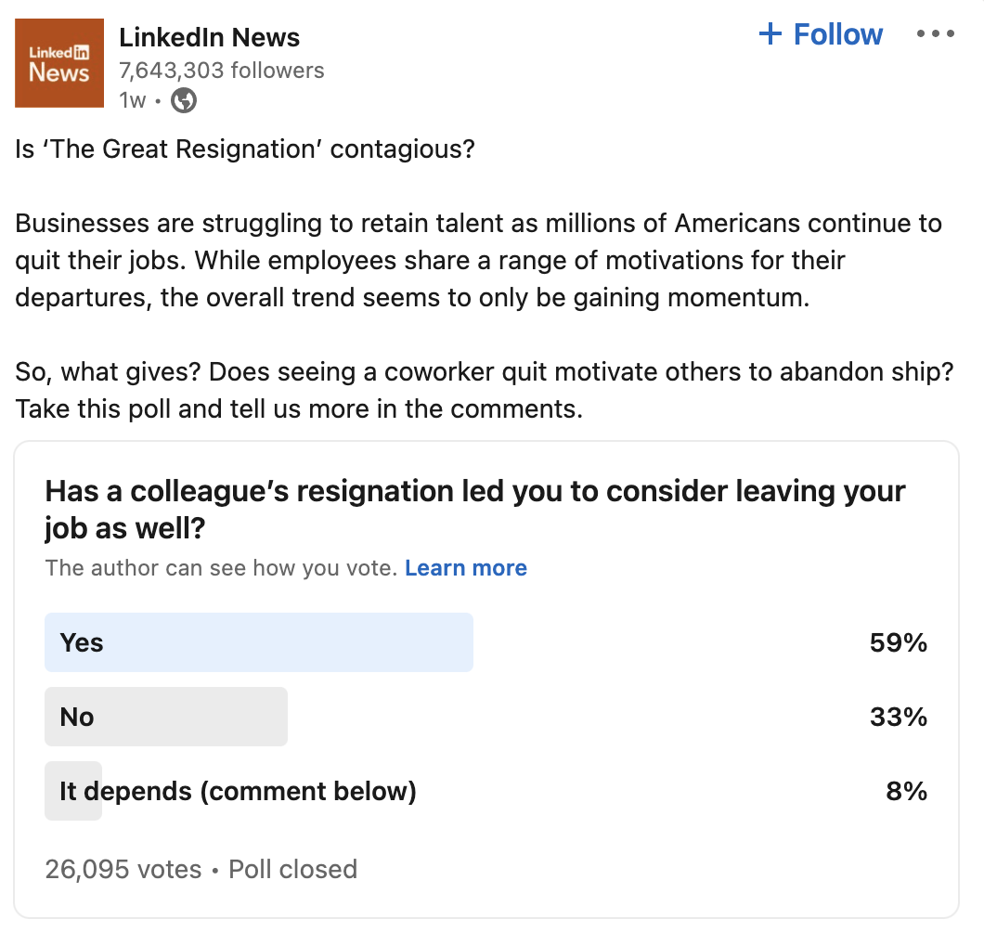Click the 26,095 votes count

(123, 869)
